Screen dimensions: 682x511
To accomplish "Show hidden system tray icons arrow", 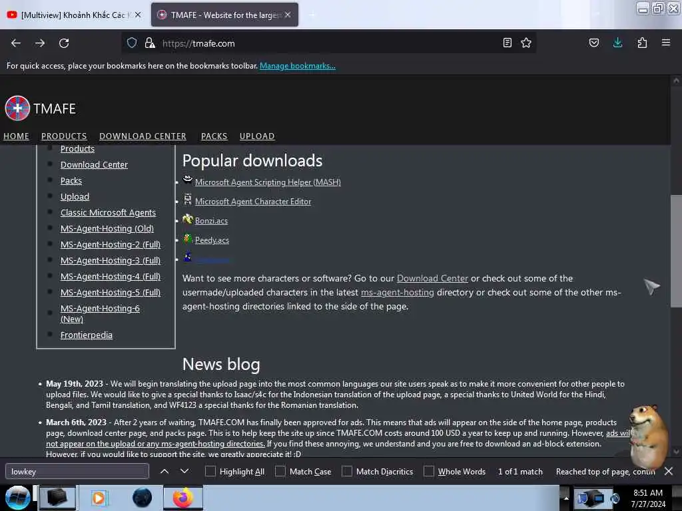I will (566, 498).
